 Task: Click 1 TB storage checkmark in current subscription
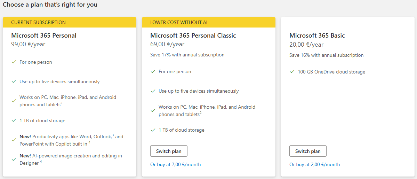(x=14, y=120)
